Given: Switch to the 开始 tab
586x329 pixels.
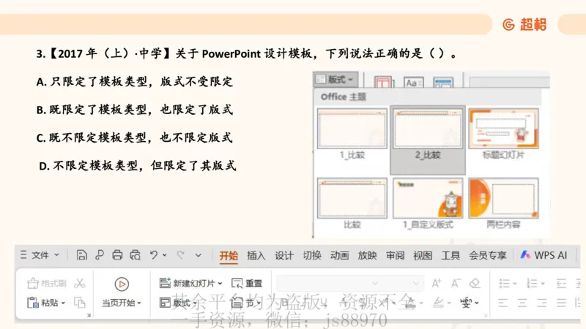Looking at the screenshot, I should coord(229,255).
